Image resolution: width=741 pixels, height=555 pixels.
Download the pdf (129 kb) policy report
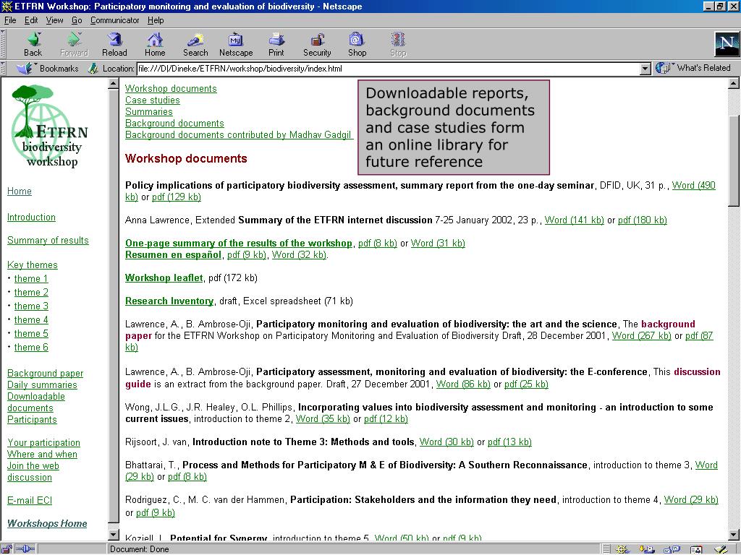point(177,197)
